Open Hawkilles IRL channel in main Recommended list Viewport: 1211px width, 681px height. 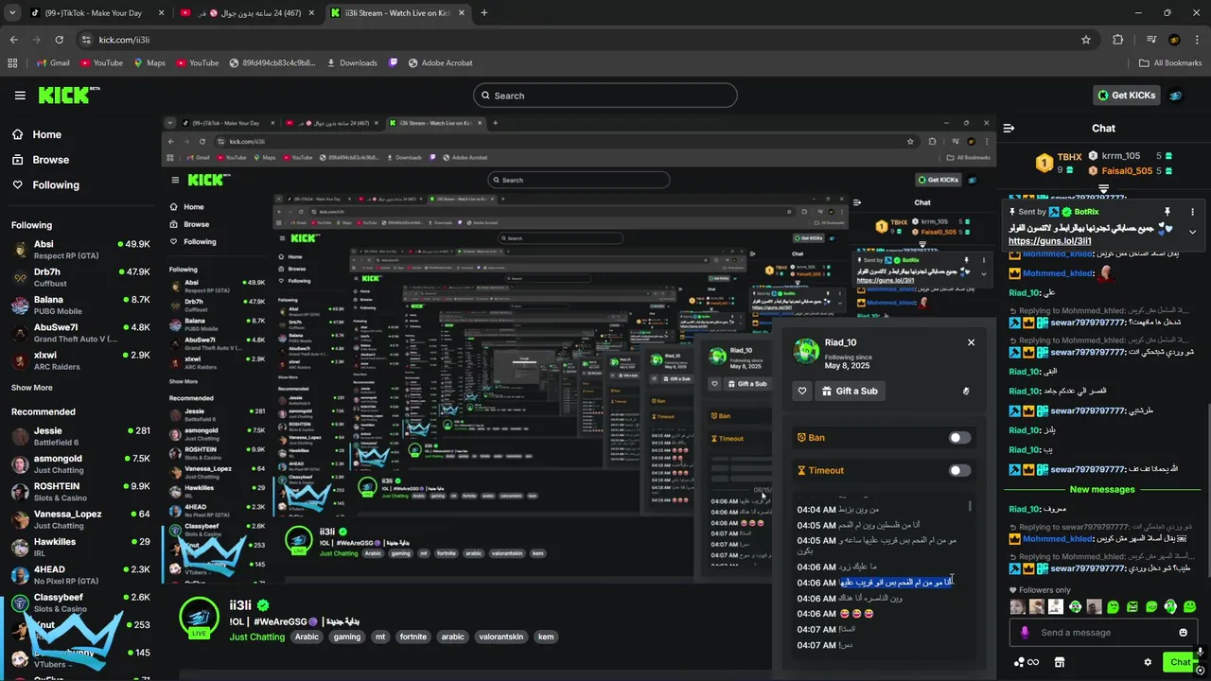pos(80,548)
